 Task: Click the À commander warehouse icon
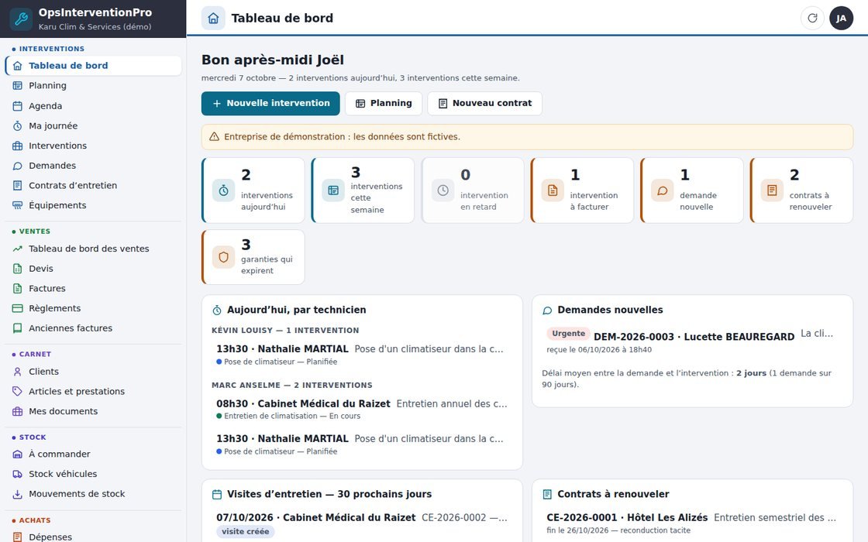(x=18, y=454)
